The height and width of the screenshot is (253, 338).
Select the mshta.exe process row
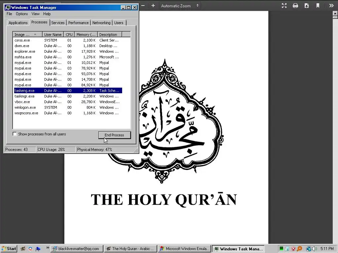[x=68, y=57]
